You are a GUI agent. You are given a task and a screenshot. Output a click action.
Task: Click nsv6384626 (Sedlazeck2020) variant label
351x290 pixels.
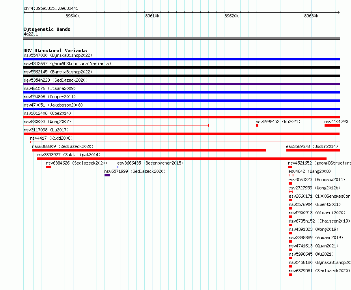pyautogui.click(x=77, y=163)
